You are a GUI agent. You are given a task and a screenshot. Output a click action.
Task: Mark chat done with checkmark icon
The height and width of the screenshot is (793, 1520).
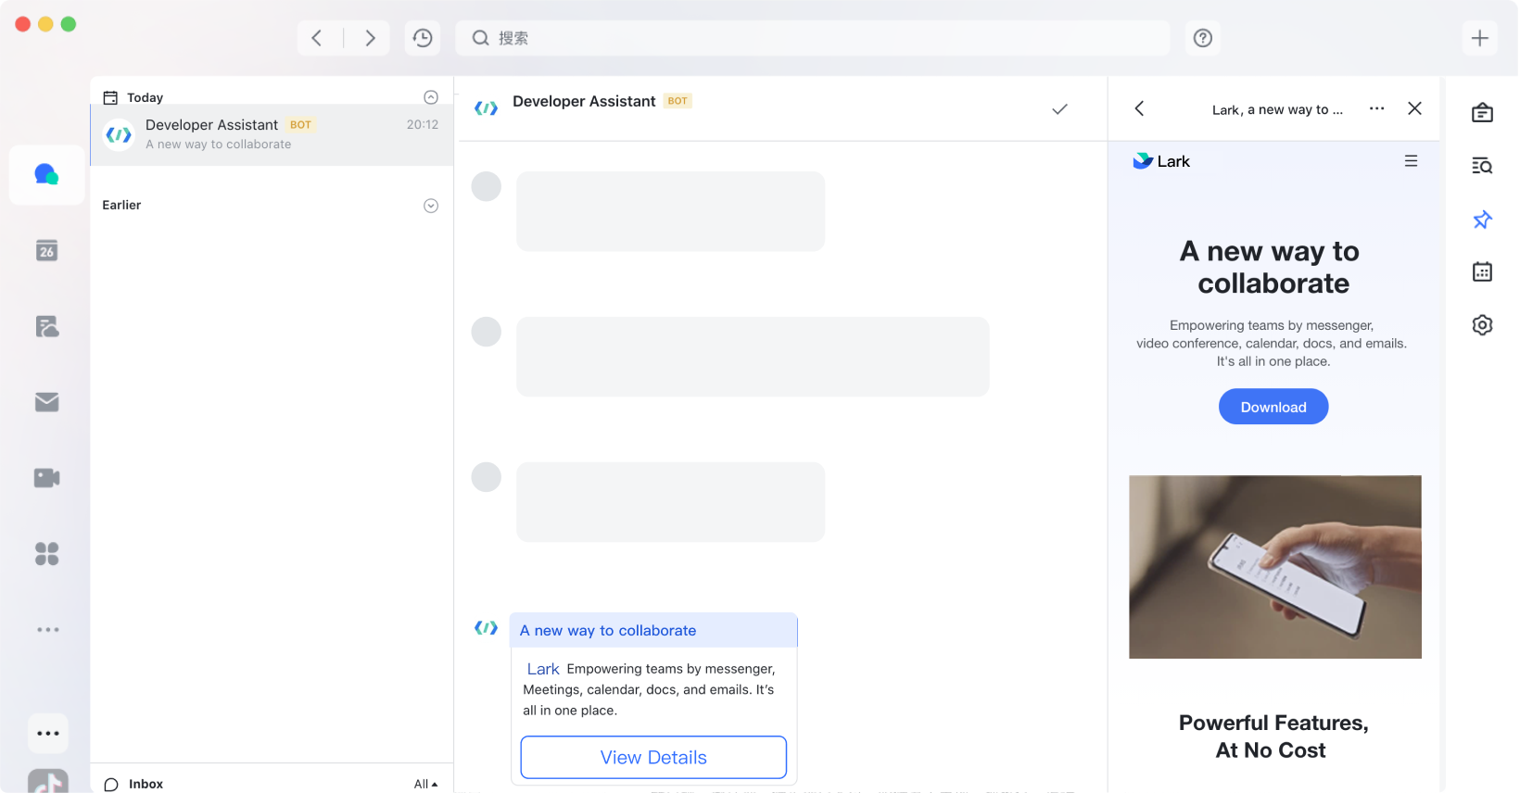tap(1059, 109)
